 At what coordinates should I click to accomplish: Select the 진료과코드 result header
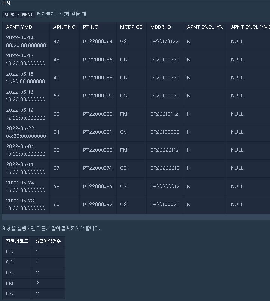click(x=17, y=241)
